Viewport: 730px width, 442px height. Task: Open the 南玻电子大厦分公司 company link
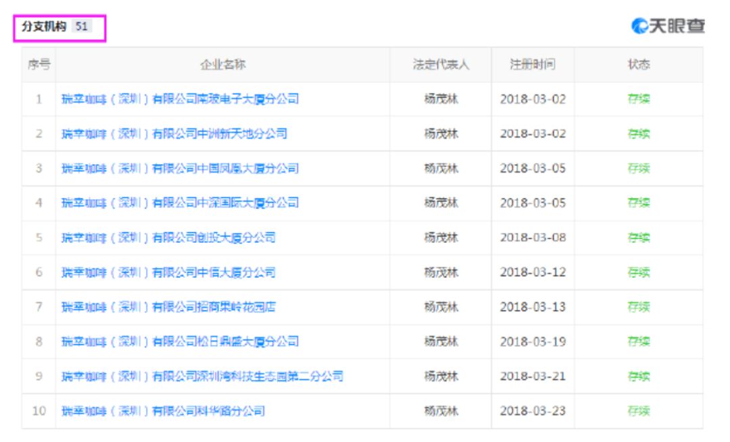[180, 99]
